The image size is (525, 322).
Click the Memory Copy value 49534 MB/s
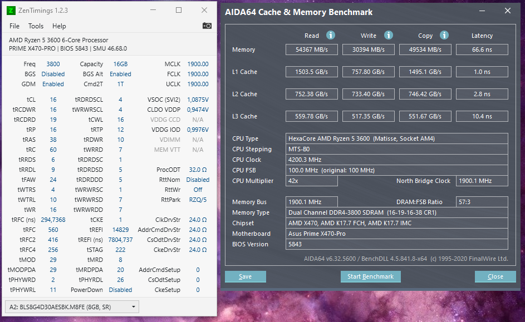tap(425, 49)
